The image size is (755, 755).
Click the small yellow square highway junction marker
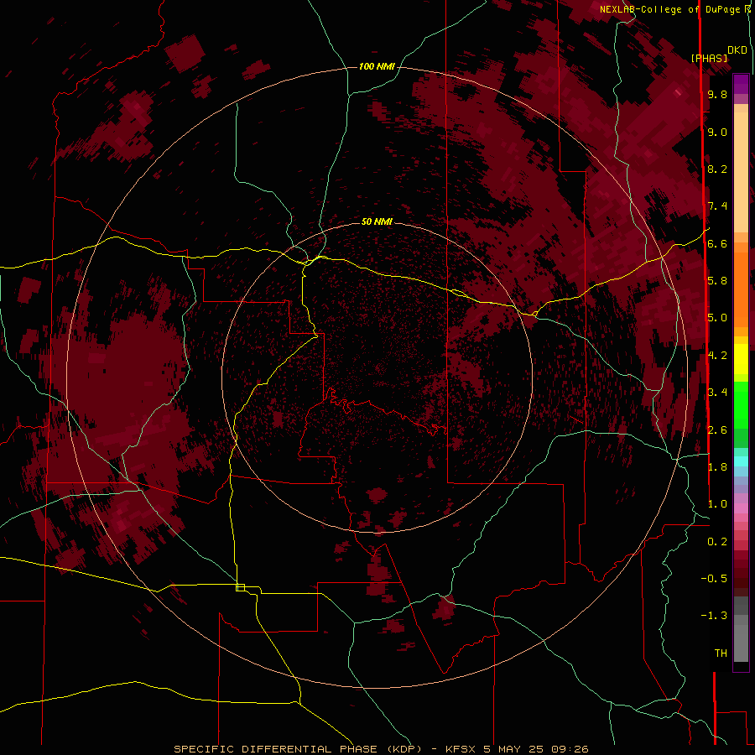pos(240,587)
